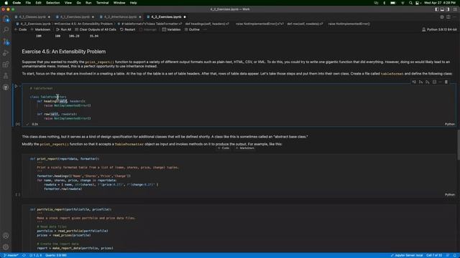
Task: Execute cell and below from the cell toolbar
Action: click(x=428, y=82)
